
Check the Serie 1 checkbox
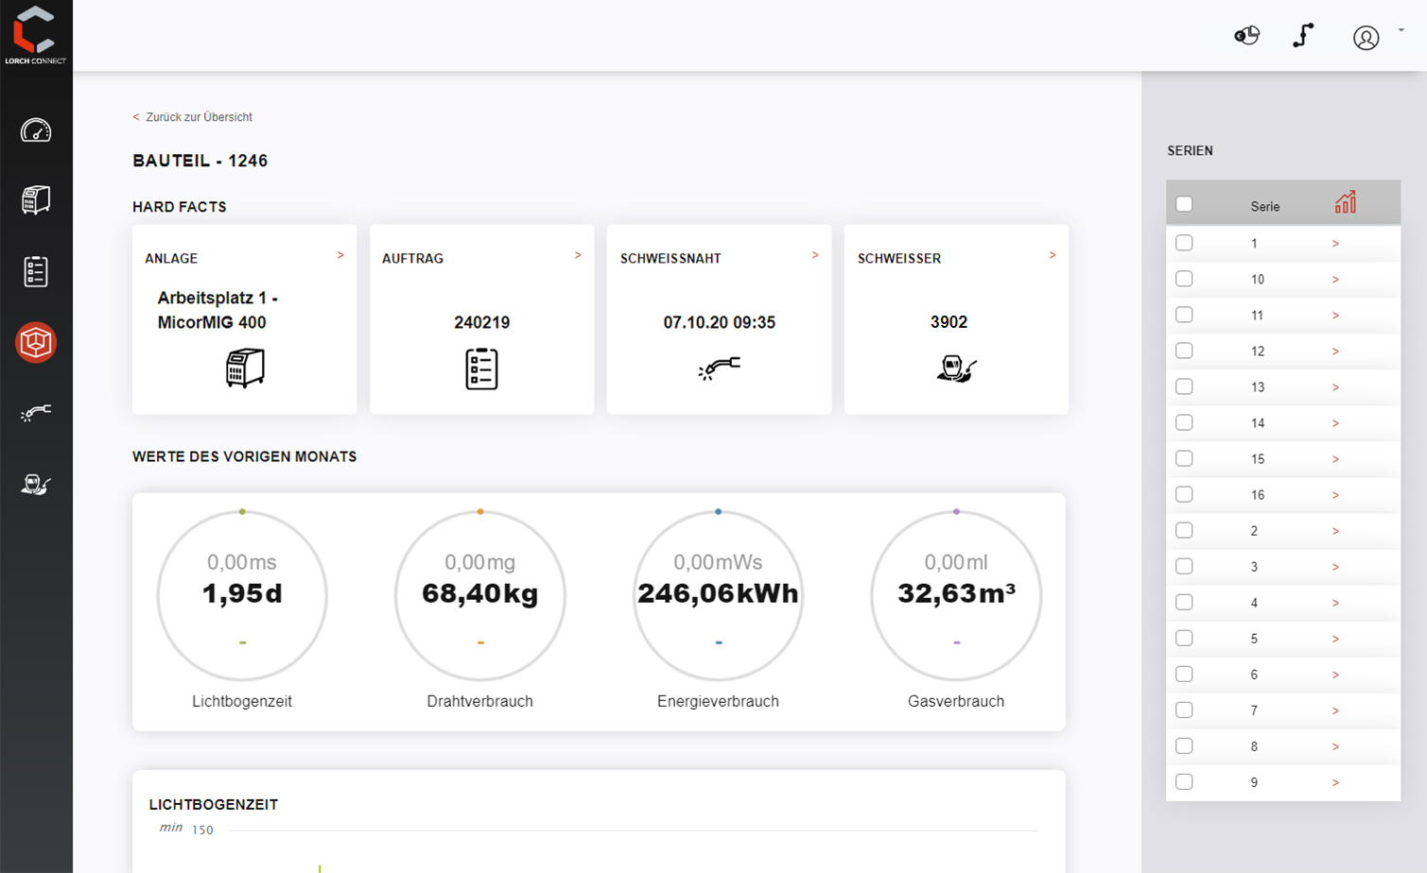(x=1184, y=243)
